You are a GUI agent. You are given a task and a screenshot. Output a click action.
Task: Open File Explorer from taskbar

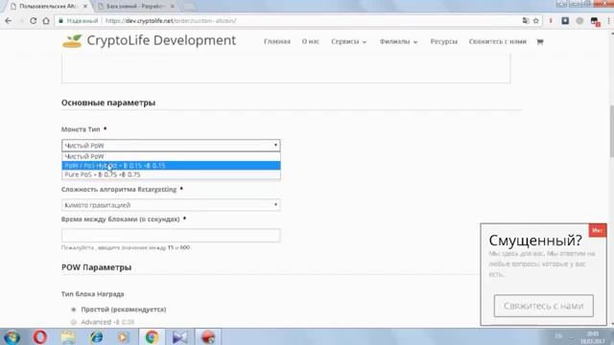tap(68, 336)
